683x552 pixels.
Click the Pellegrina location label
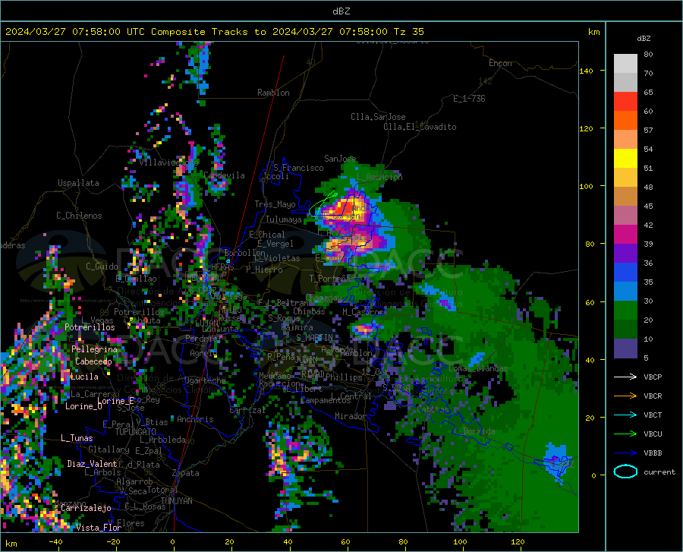94,349
